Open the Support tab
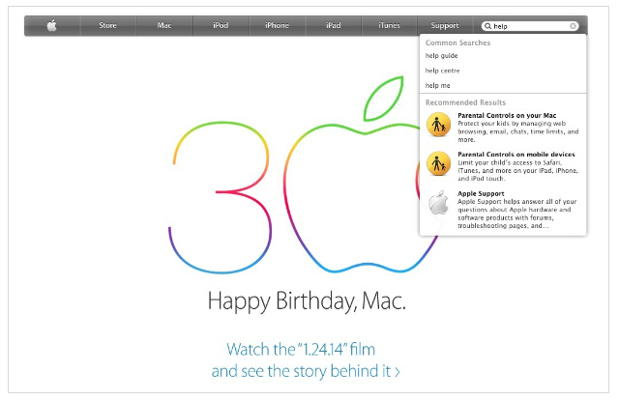This screenshot has height=400, width=619. (x=445, y=26)
